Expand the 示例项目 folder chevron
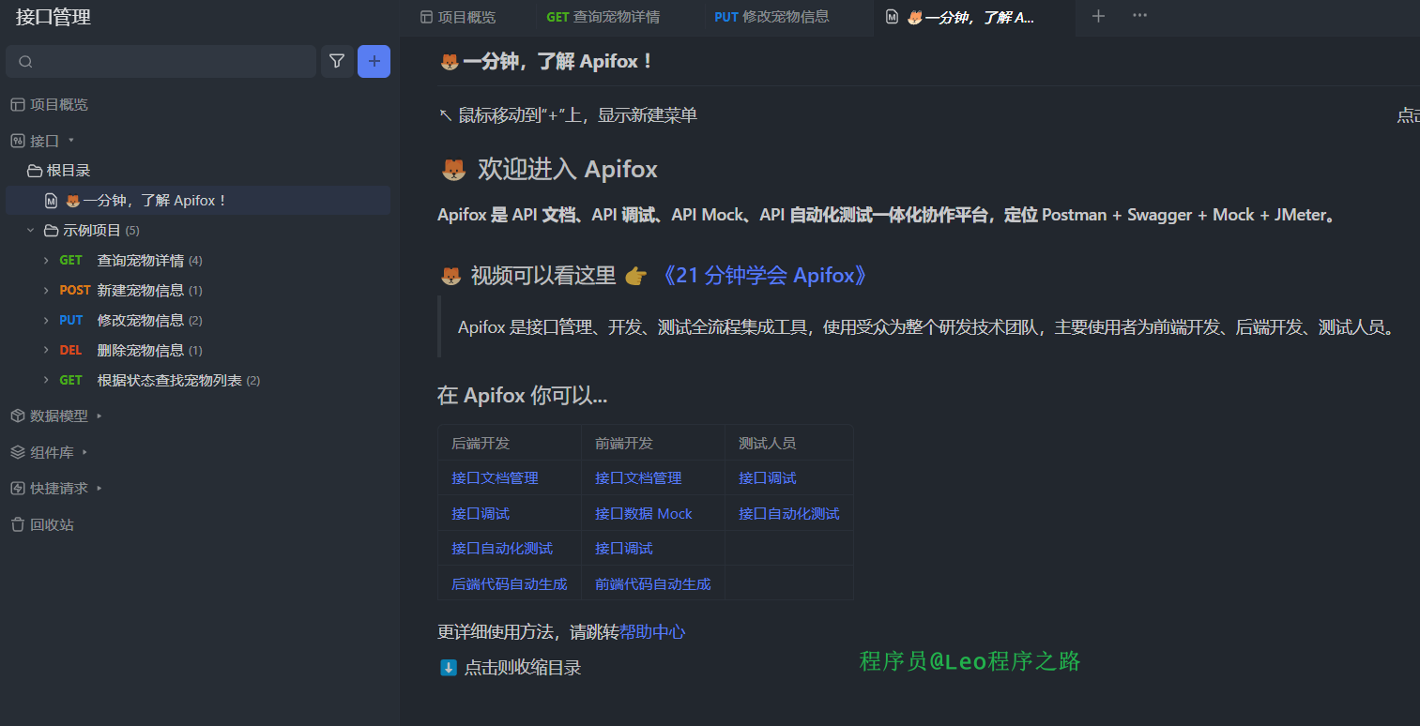1420x726 pixels. pyautogui.click(x=31, y=231)
